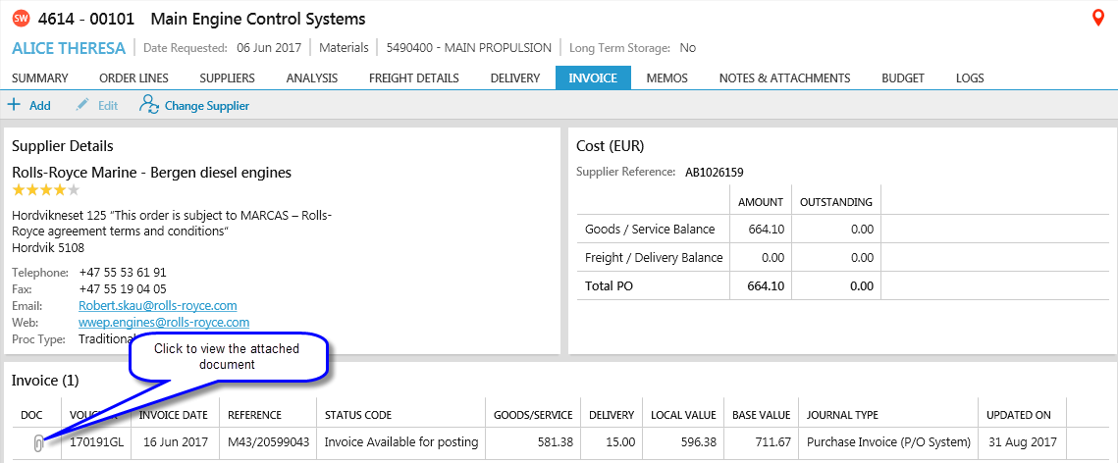
Task: Click the red SW status badge
Action: click(21, 20)
